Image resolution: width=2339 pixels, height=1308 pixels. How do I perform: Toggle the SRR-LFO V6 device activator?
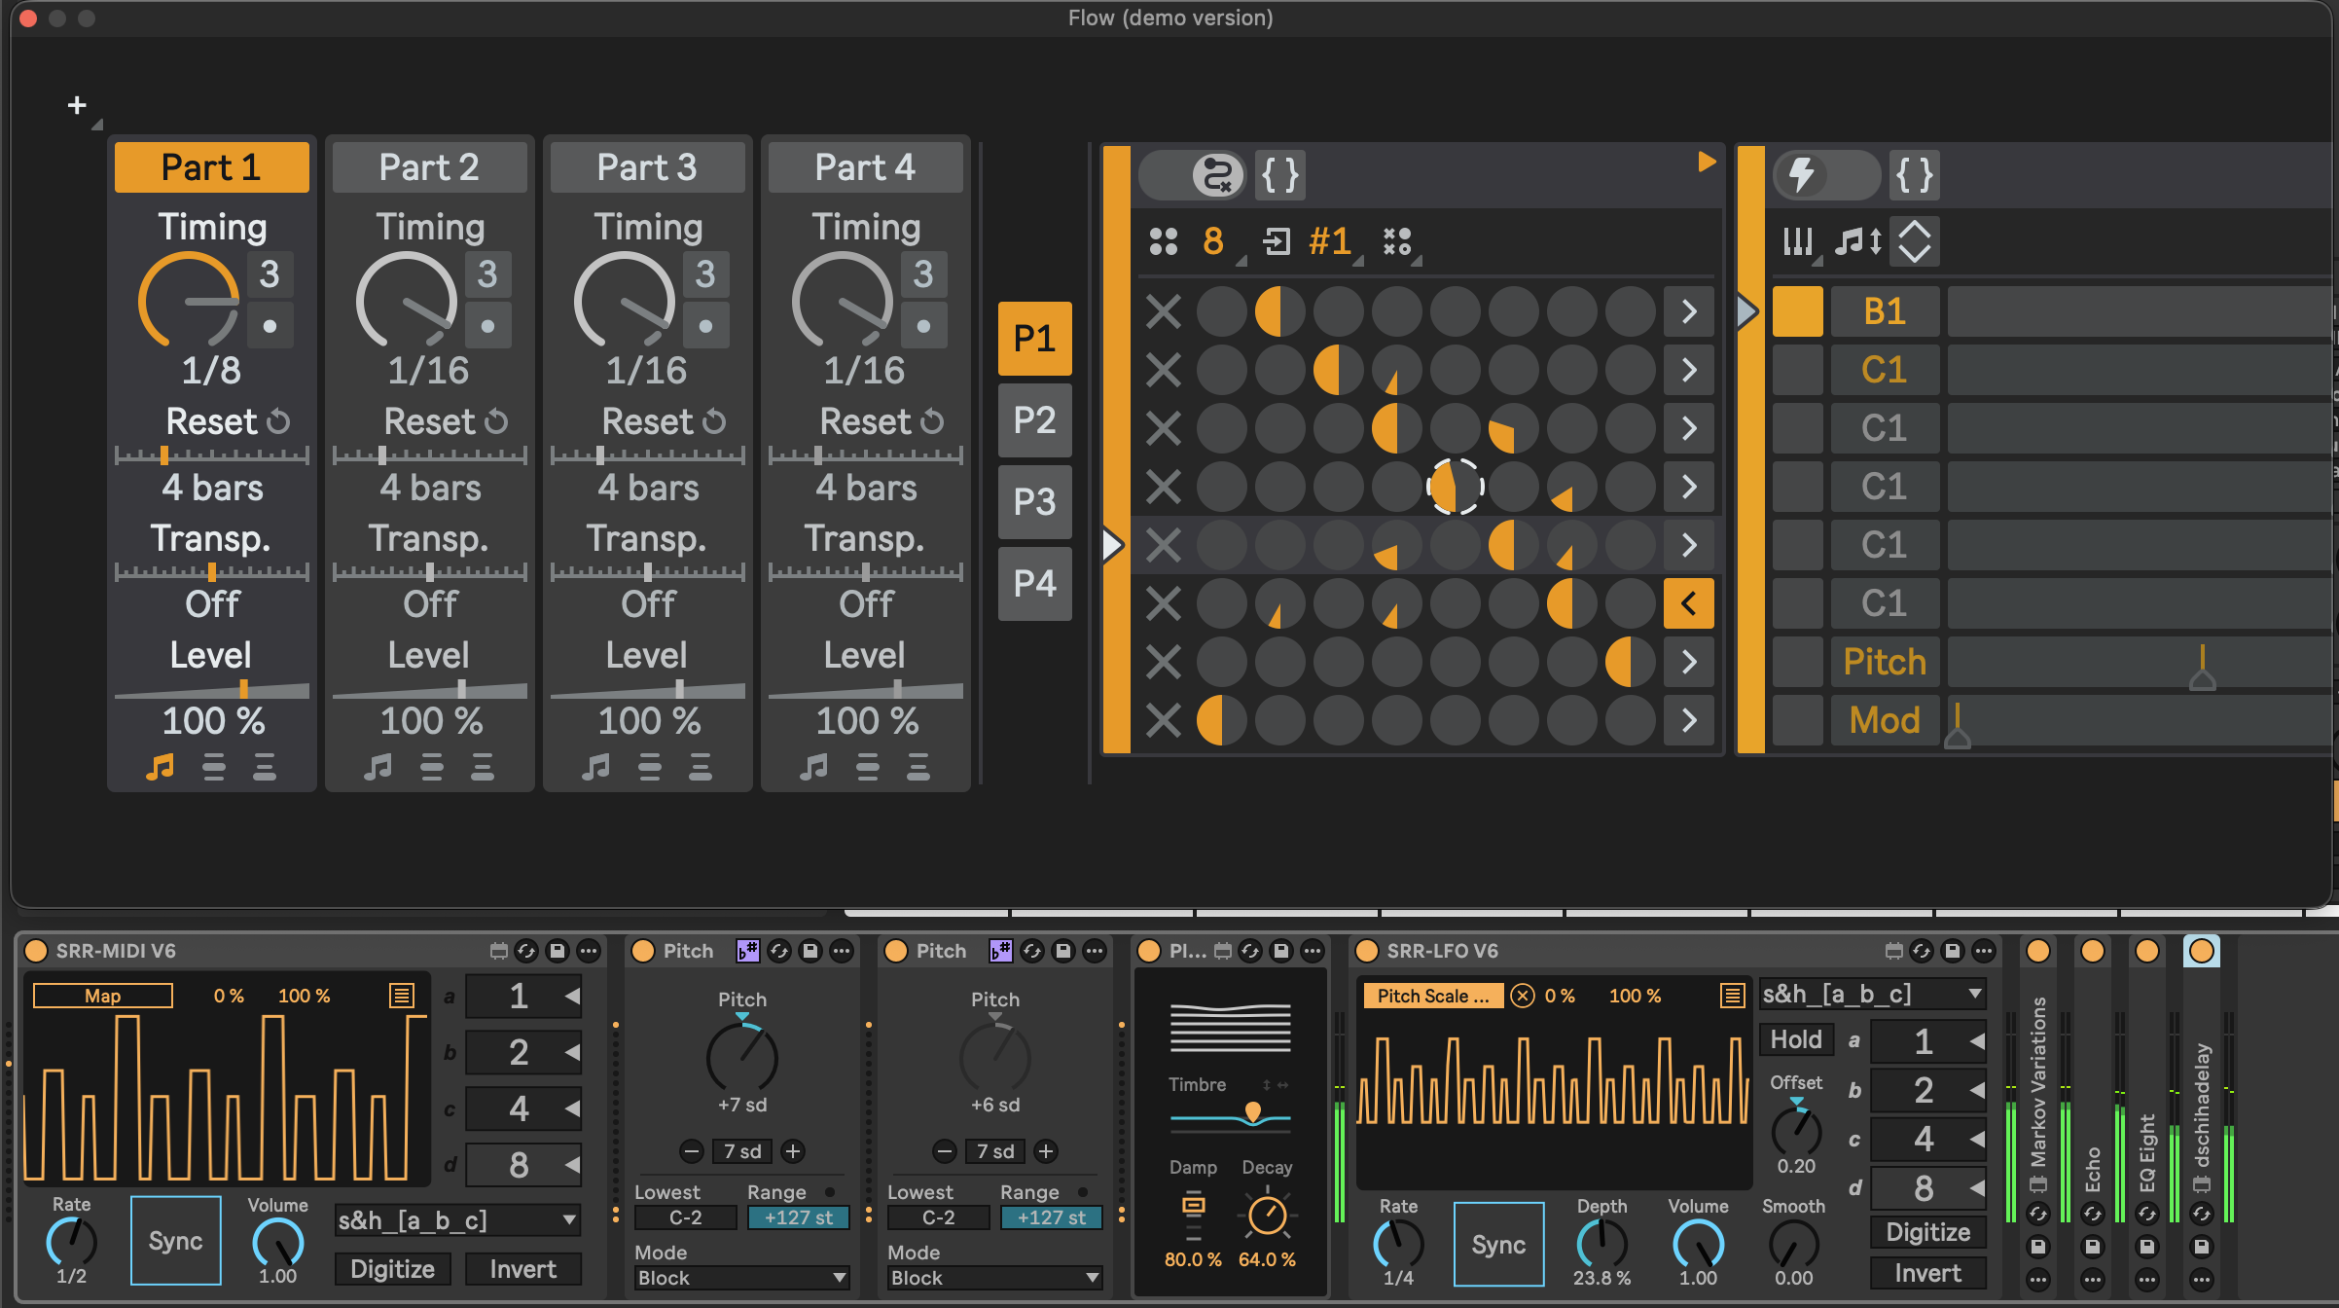coord(1367,951)
